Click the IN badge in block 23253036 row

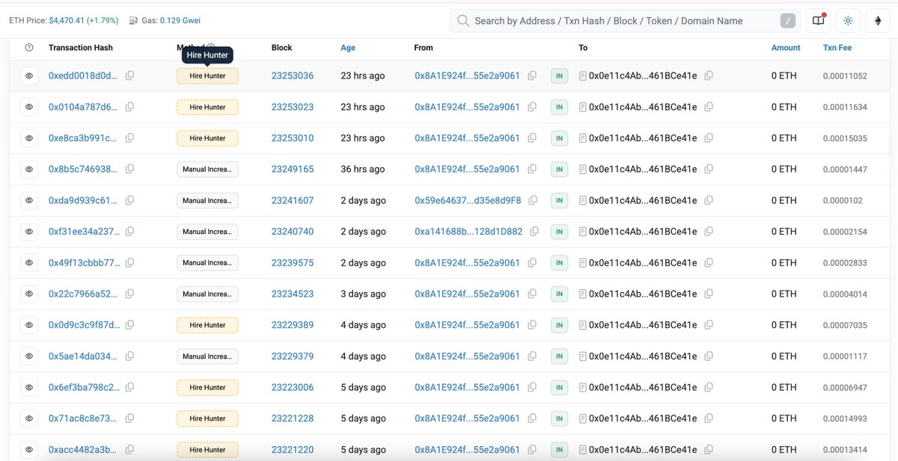(x=559, y=75)
